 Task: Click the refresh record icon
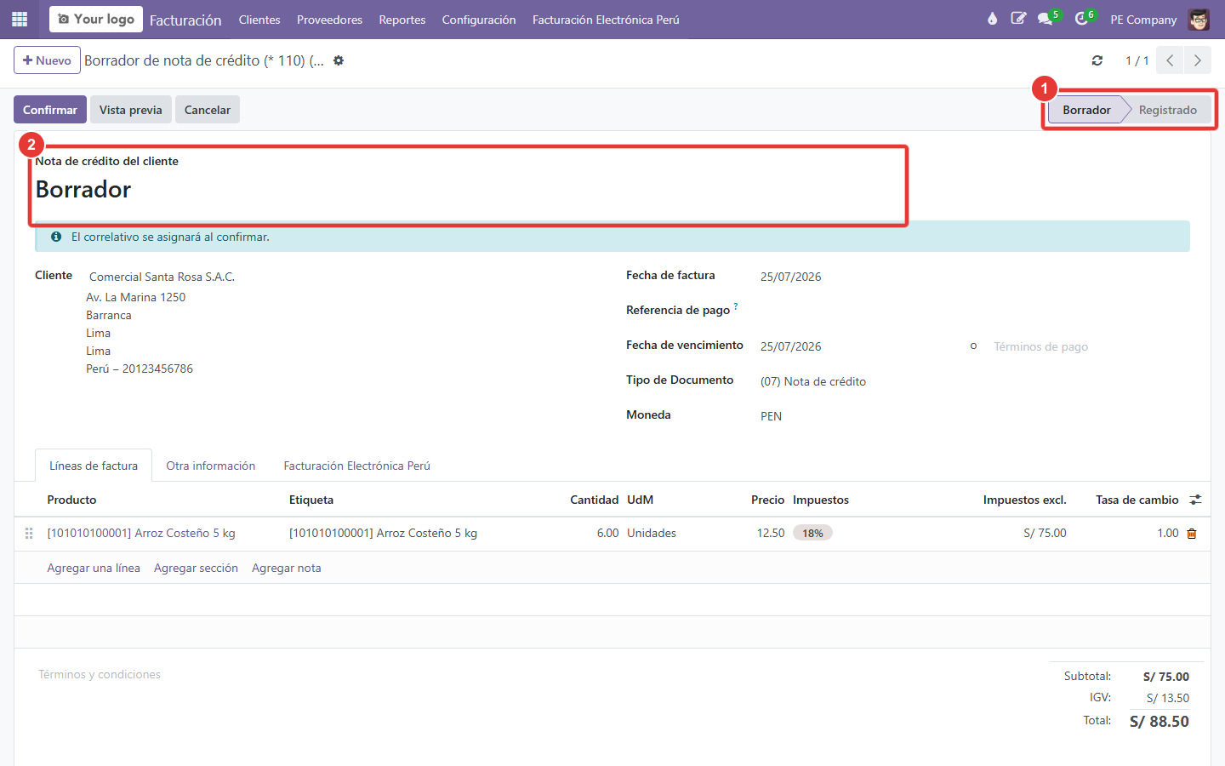1097,60
